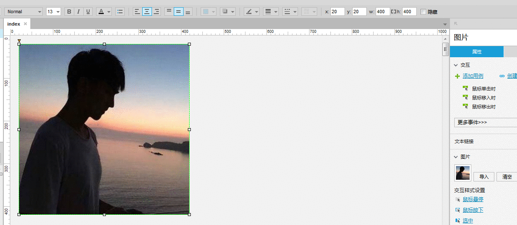This screenshot has height=225, width=517.
Task: Click the 鼠标单击时 event icon
Action: click(x=465, y=88)
